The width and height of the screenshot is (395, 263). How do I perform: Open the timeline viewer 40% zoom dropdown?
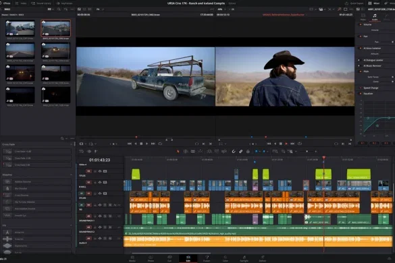221,9
